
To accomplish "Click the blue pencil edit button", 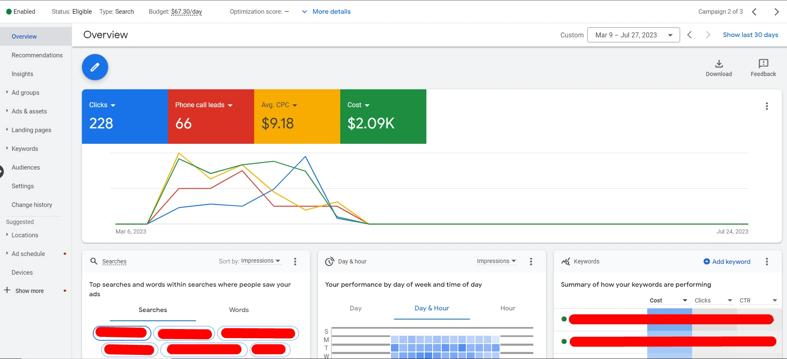I will (x=95, y=67).
